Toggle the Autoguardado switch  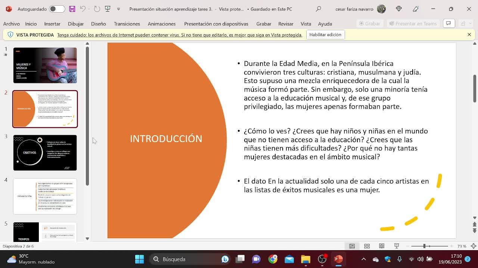click(x=56, y=9)
